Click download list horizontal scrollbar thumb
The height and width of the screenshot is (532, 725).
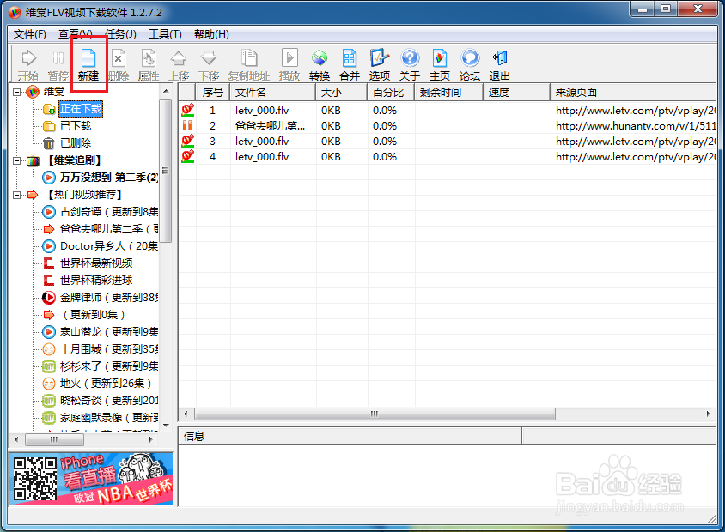pos(375,414)
